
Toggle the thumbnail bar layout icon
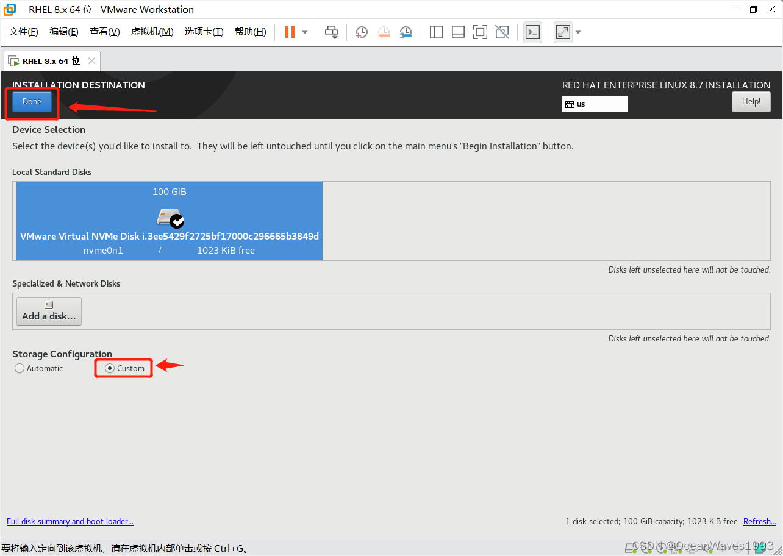(x=458, y=32)
